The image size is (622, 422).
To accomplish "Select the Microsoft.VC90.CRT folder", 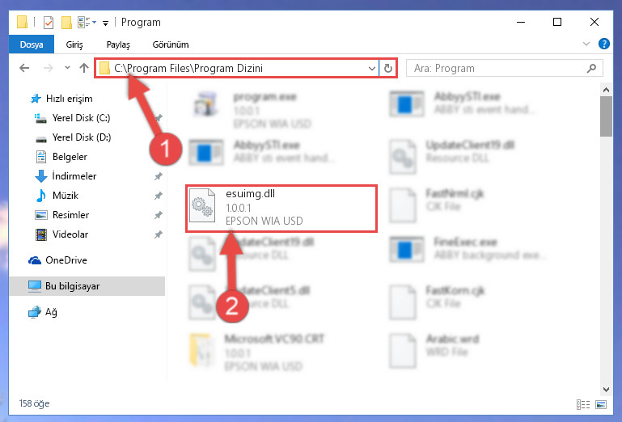I will point(257,352).
